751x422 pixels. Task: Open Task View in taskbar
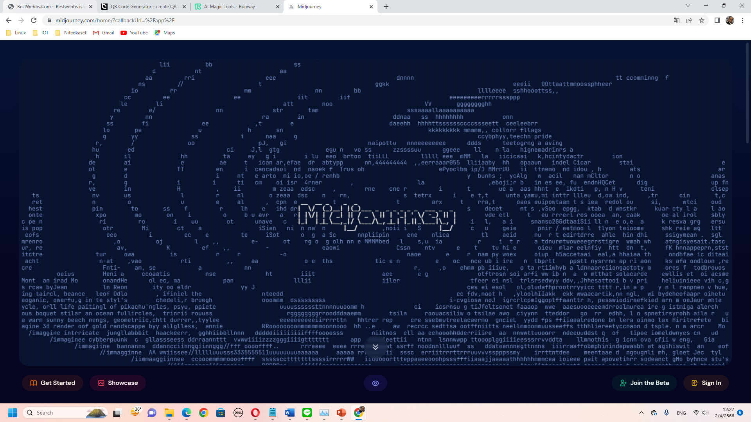tap(118, 413)
